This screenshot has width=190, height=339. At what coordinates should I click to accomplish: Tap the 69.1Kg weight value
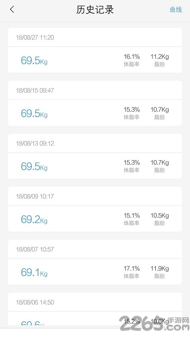pyautogui.click(x=34, y=272)
